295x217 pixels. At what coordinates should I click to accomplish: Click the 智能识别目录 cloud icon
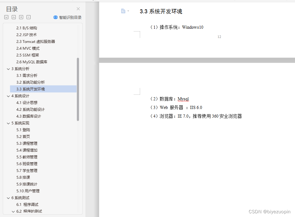click(56, 17)
